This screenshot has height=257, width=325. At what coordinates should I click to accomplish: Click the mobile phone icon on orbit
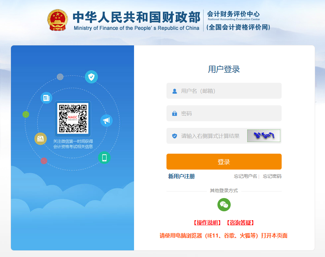click(104, 158)
